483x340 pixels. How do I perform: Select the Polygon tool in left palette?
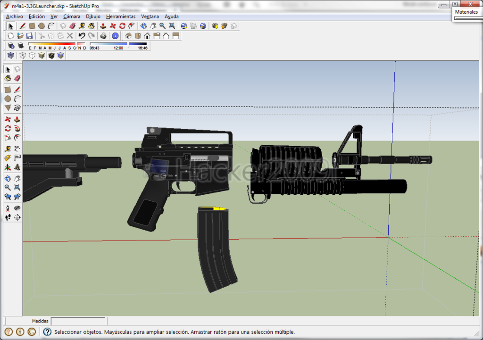tap(8, 108)
